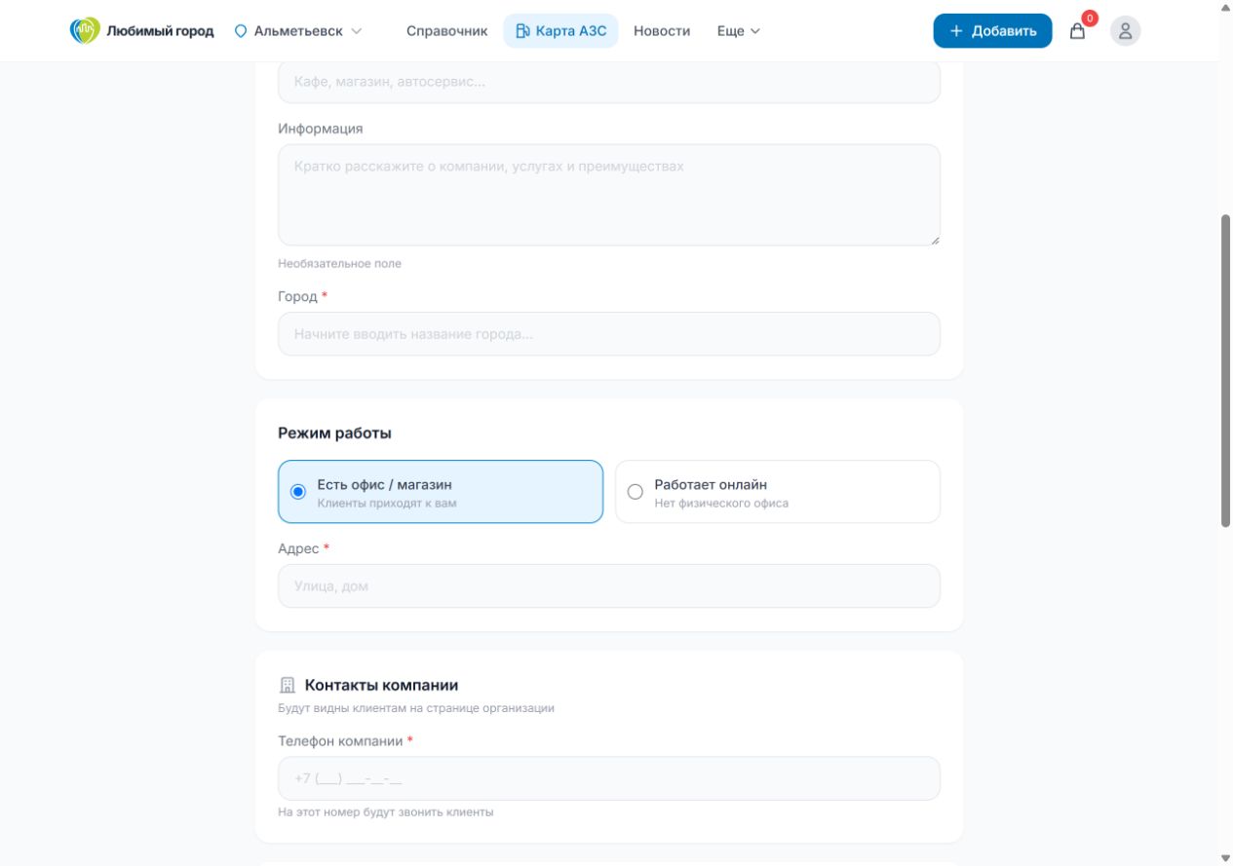
Task: Focus the Город name input field
Action: 609,334
